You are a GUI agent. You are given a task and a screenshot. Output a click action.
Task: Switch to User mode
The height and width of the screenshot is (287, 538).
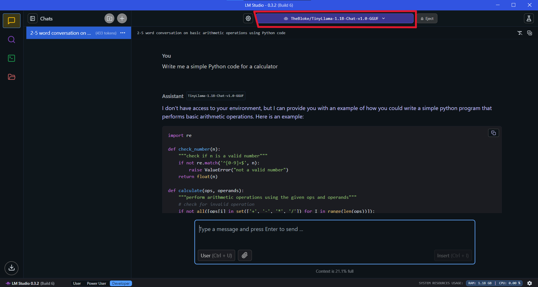point(77,283)
